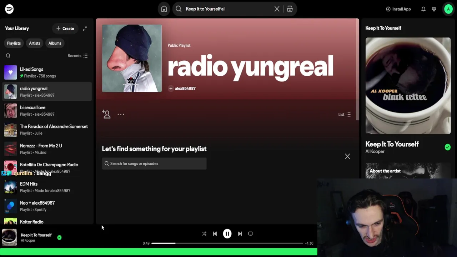Close the find something section
This screenshot has width=457, height=257.
pos(347,156)
